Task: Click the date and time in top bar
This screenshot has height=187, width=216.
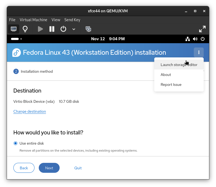Action: point(108,39)
